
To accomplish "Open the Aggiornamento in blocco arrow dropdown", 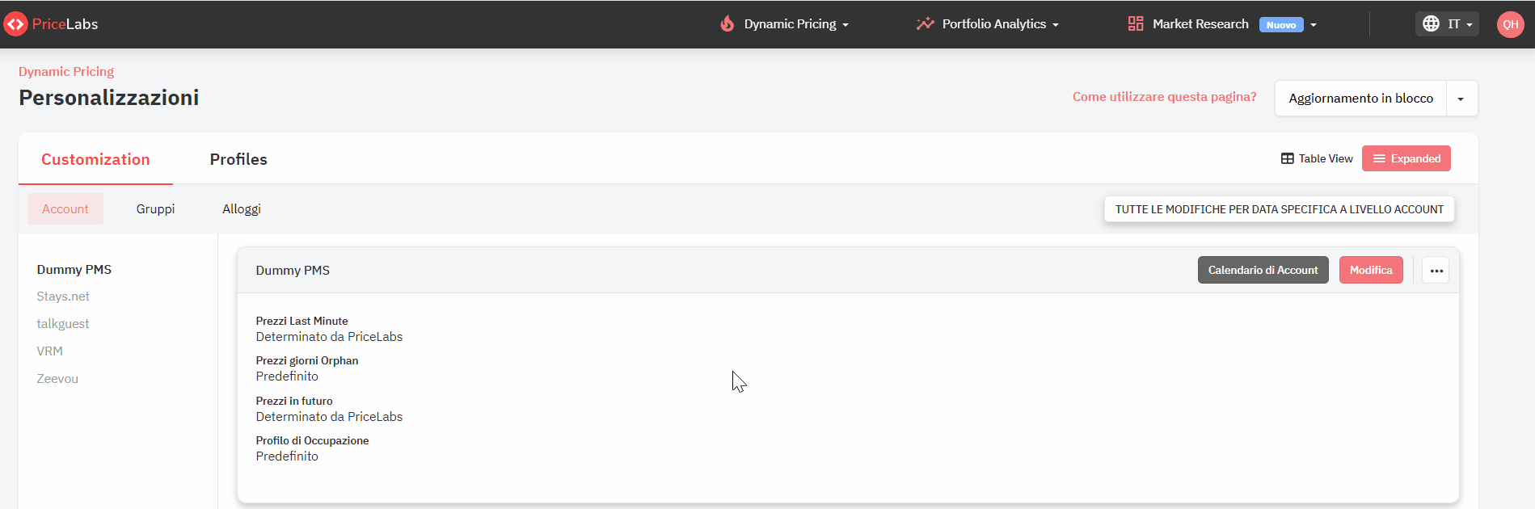I will (x=1461, y=99).
